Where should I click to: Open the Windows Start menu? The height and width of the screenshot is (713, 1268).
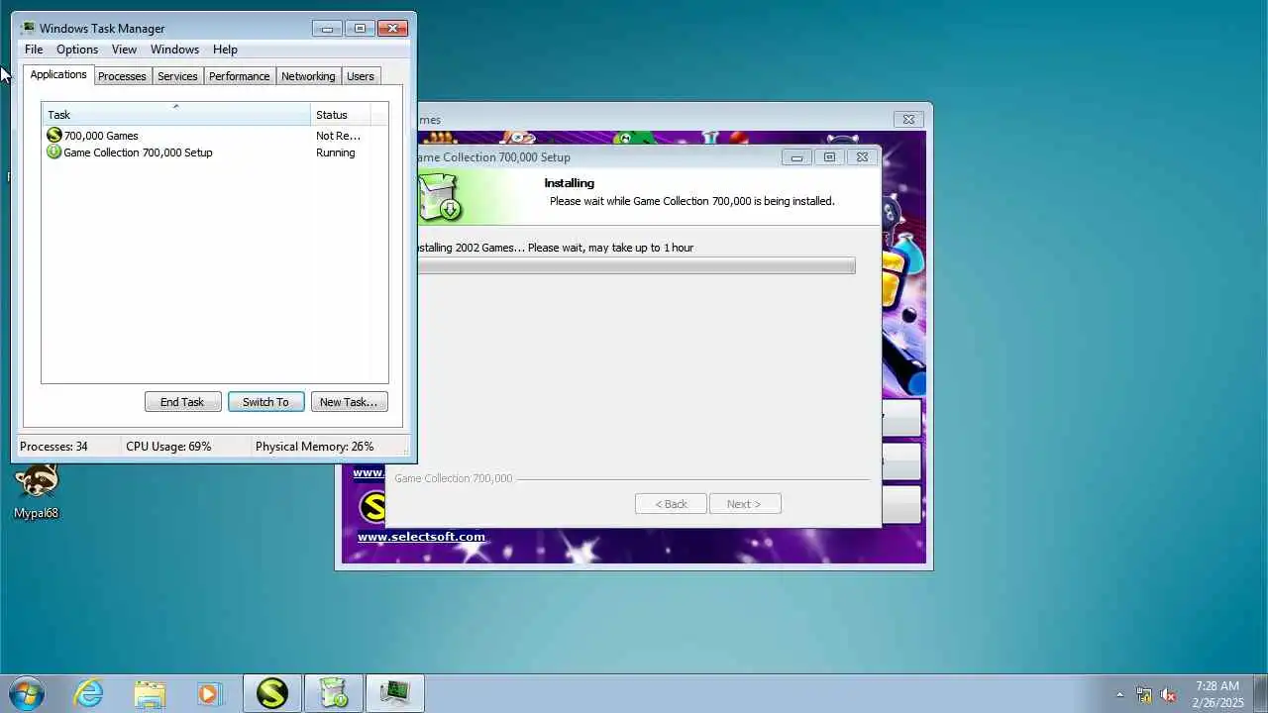click(x=25, y=693)
